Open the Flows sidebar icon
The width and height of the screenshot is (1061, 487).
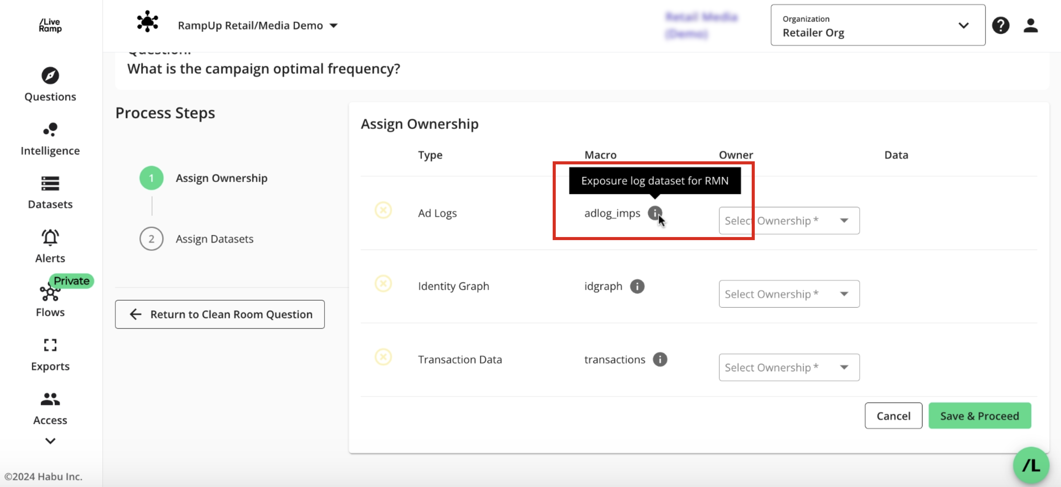[x=50, y=293]
